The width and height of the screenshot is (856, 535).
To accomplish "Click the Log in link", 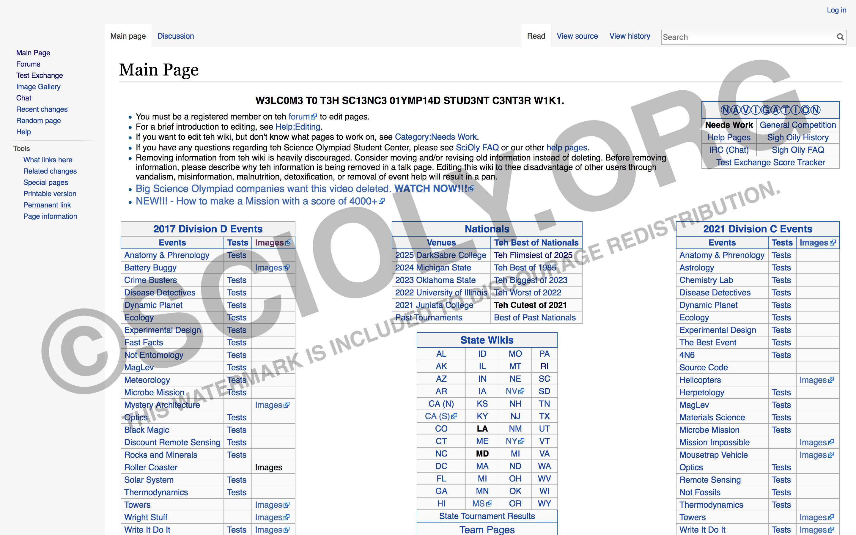I will [x=836, y=10].
